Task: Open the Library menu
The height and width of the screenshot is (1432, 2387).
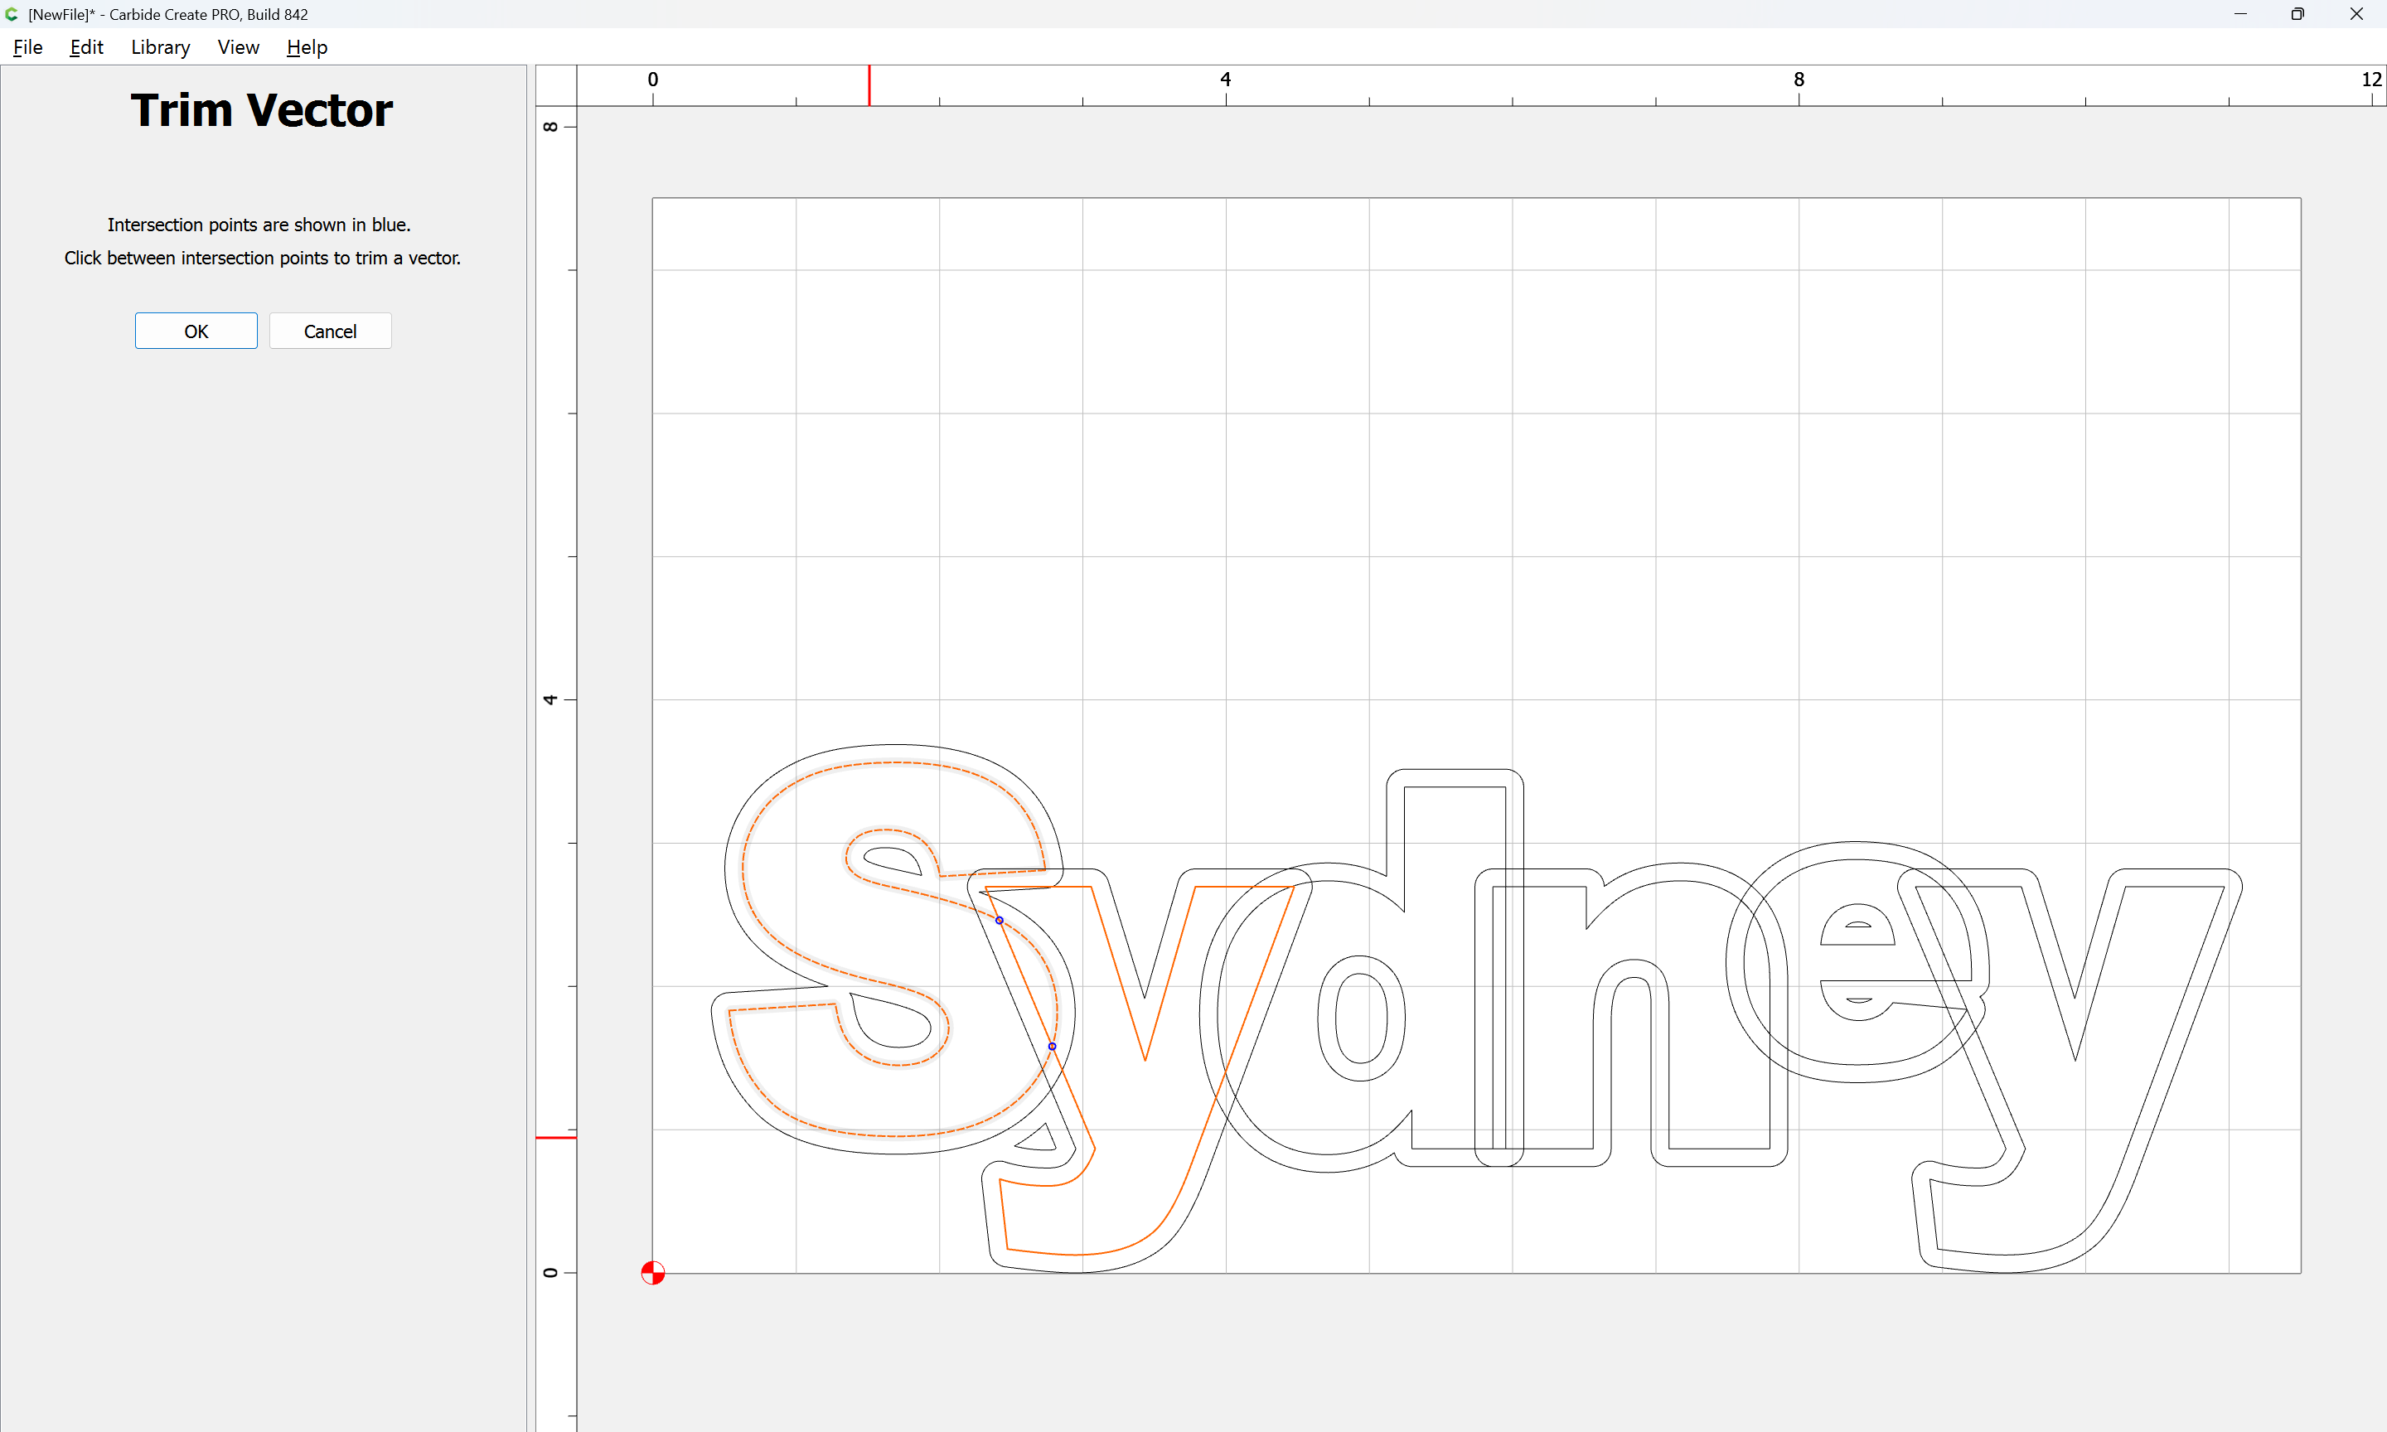Action: (160, 47)
